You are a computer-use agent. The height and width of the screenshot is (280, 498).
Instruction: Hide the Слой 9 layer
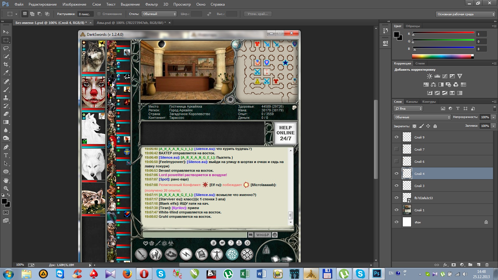tap(397, 137)
